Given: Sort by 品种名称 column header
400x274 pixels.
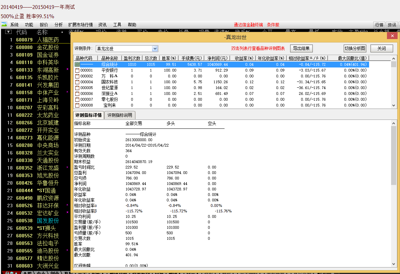Looking at the screenshot, I should (110, 58).
